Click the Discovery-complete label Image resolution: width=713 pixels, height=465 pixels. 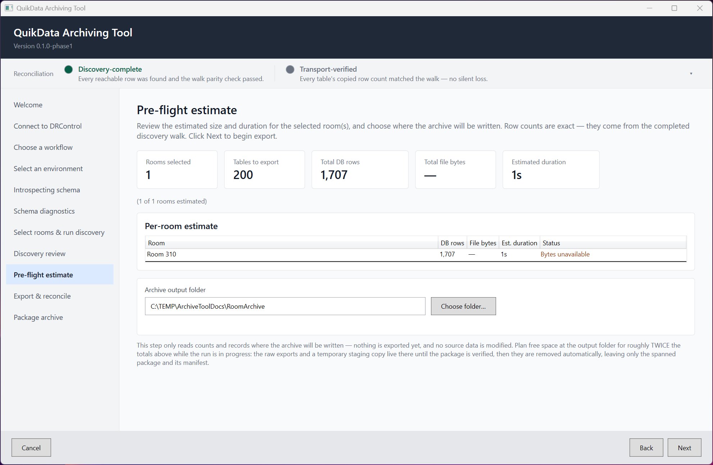pos(110,69)
